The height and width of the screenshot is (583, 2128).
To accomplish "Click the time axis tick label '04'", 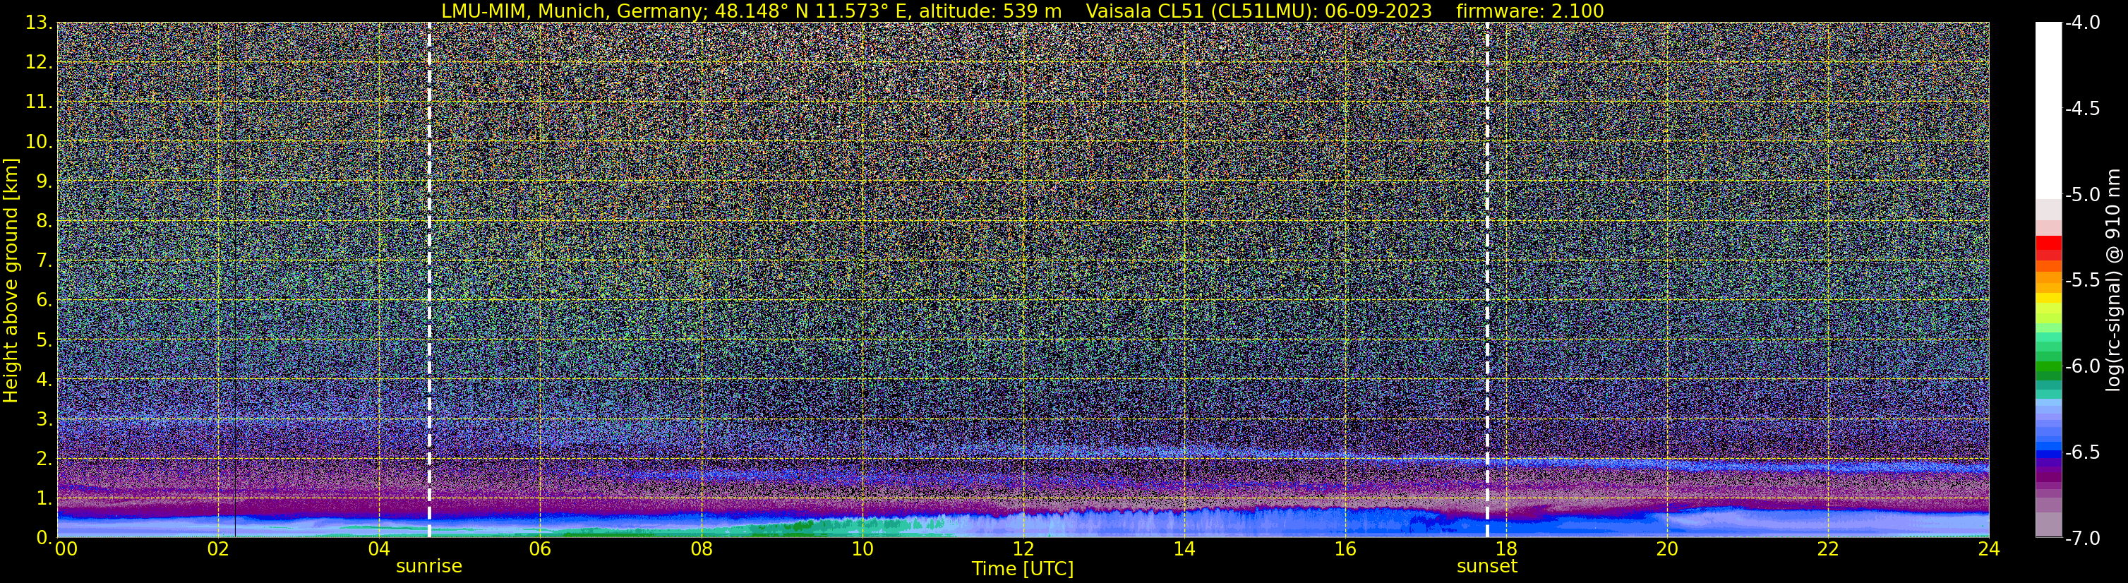I will pyautogui.click(x=378, y=549).
